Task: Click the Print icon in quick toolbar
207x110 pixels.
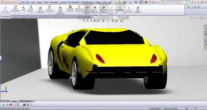Action: tap(130, 2)
